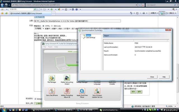Image resolution: width=179 pixels, height=112 pixels.
Task: Stop page loading with red X
Action: coord(143,5)
